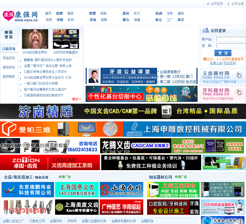Open article 客户看牙齿嫌贵砍价怎么面对
The width and height of the screenshot is (246, 224).
(45, 89)
